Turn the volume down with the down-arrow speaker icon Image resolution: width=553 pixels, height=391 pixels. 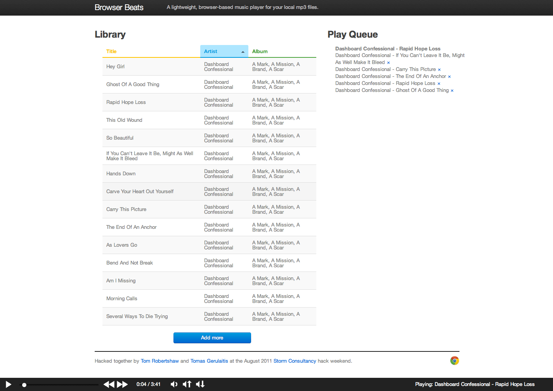200,384
